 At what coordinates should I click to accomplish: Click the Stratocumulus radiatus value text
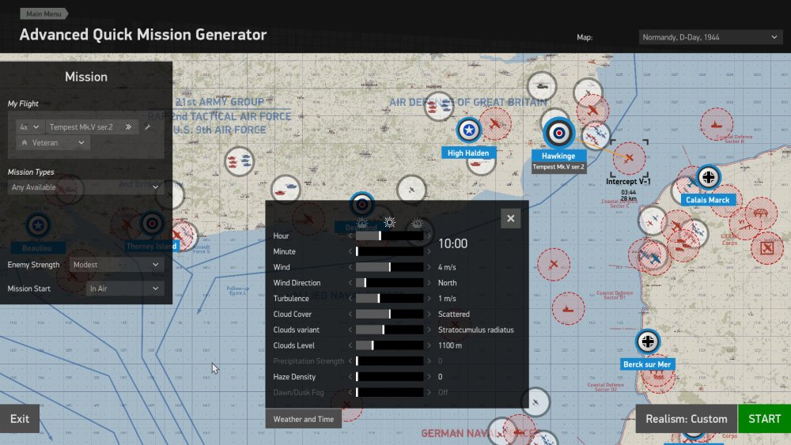point(475,330)
